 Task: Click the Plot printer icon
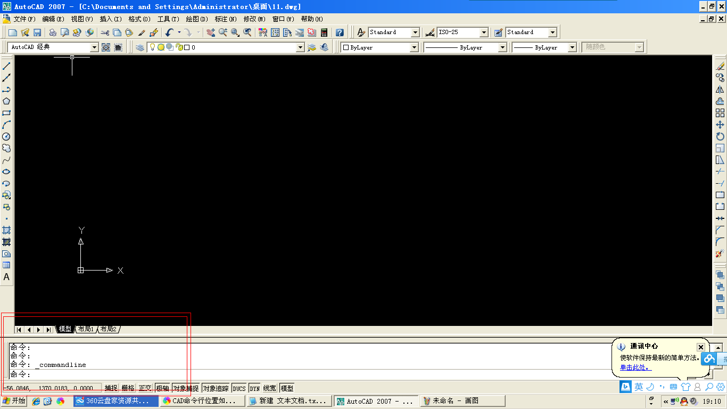[53, 32]
